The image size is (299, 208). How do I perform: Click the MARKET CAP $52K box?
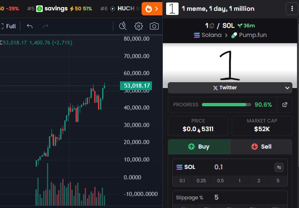[262, 126]
